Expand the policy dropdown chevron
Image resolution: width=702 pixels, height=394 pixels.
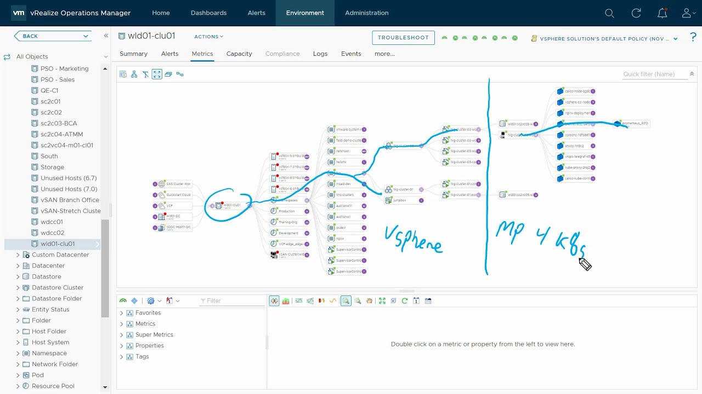pyautogui.click(x=676, y=39)
